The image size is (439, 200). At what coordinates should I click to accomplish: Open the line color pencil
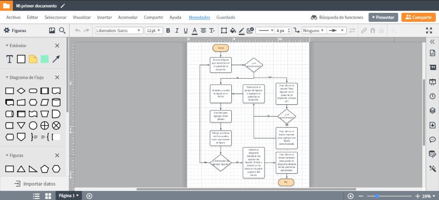(241, 30)
